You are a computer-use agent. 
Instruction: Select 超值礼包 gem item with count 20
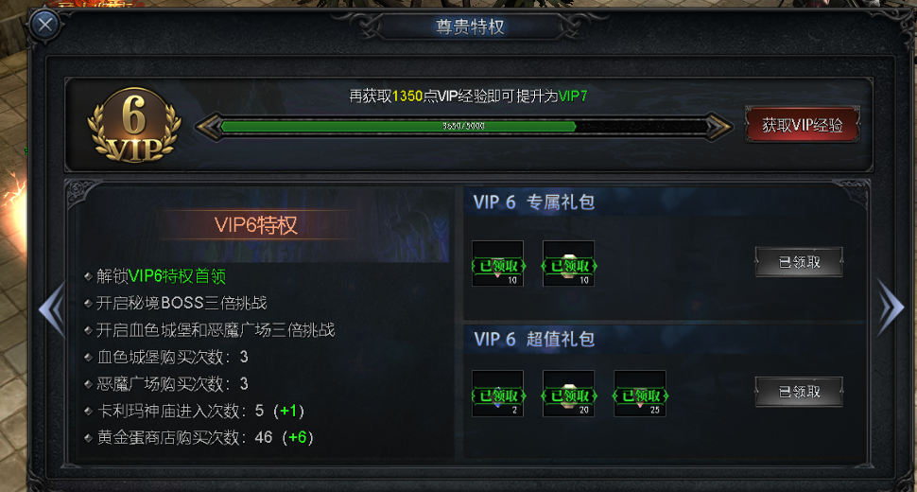pyautogui.click(x=568, y=394)
